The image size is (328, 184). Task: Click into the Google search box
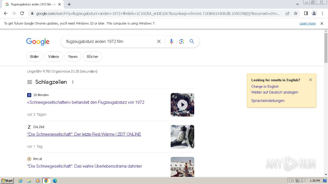[x=109, y=41]
